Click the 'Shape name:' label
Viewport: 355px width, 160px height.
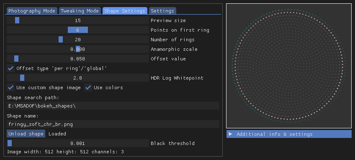pyautogui.click(x=23, y=116)
